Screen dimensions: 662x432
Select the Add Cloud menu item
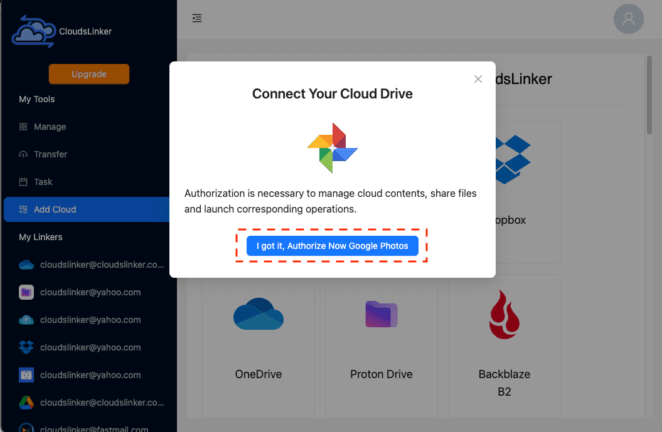point(87,209)
